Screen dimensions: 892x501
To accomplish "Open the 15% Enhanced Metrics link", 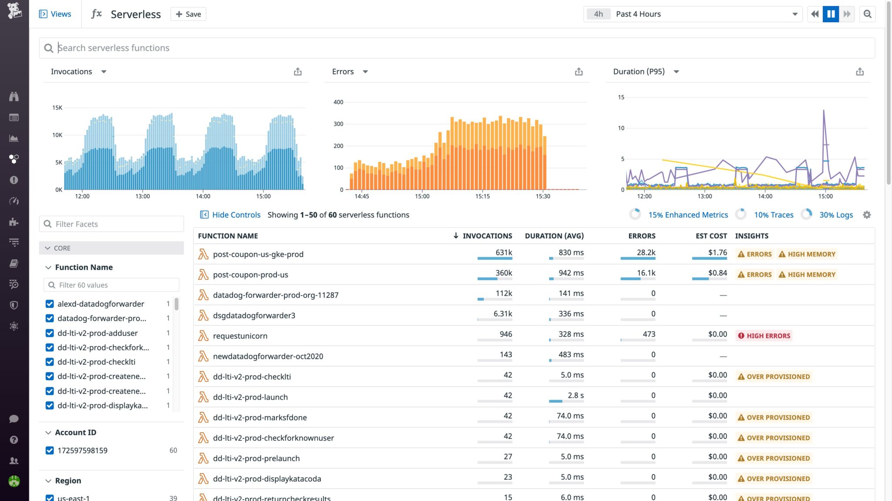I will [688, 215].
